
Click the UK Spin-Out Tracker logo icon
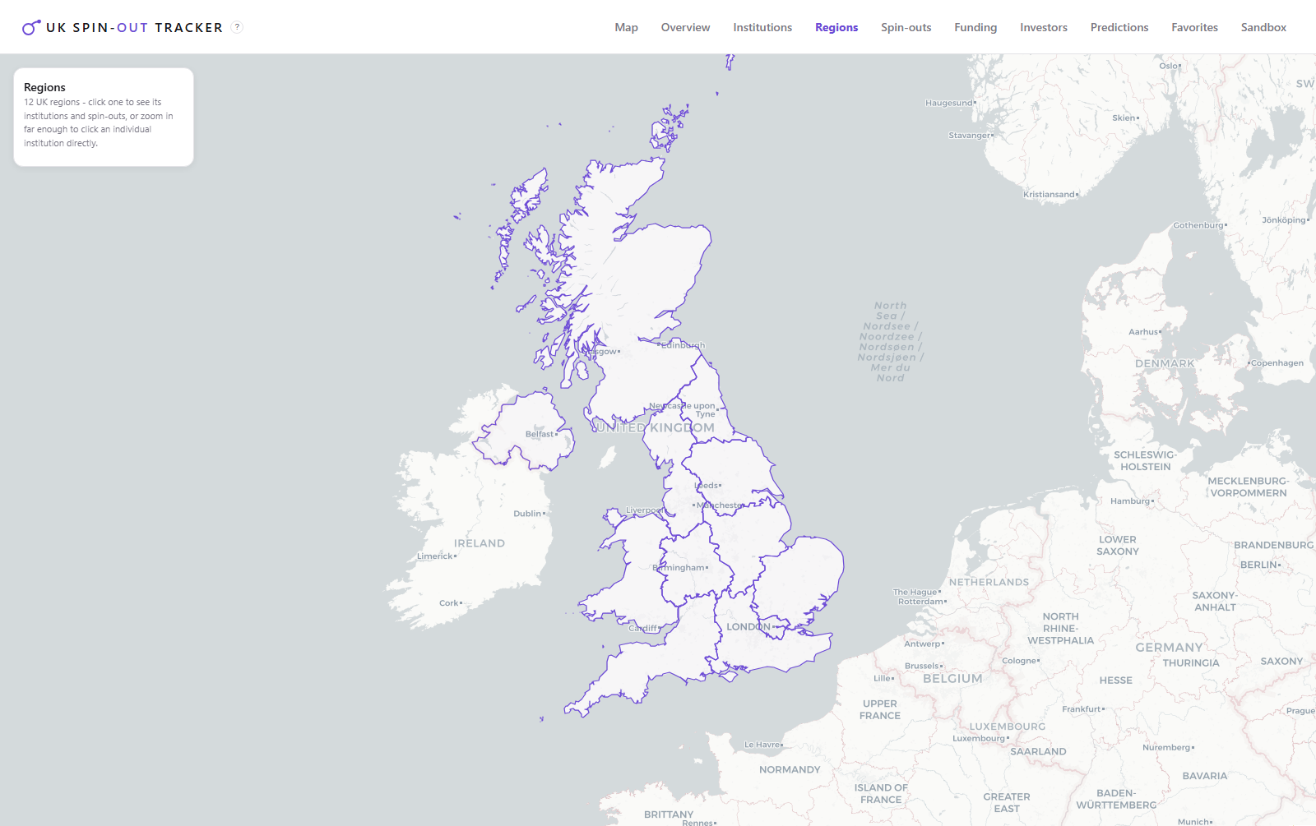31,27
